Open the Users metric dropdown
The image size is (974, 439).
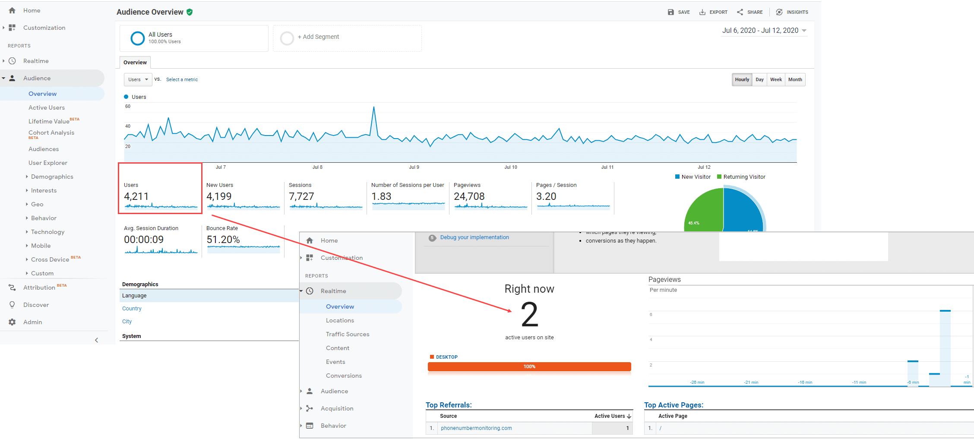[x=138, y=79]
